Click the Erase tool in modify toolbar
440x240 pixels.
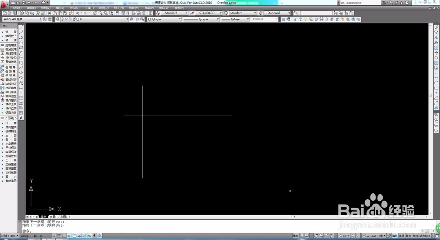436,28
